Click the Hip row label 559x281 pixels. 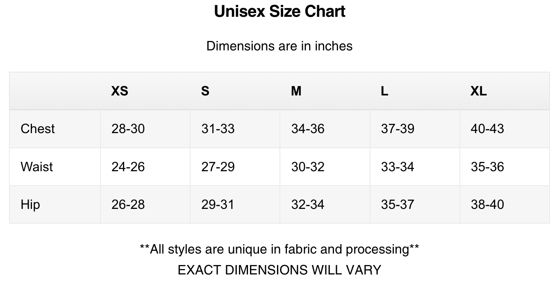[30, 205]
